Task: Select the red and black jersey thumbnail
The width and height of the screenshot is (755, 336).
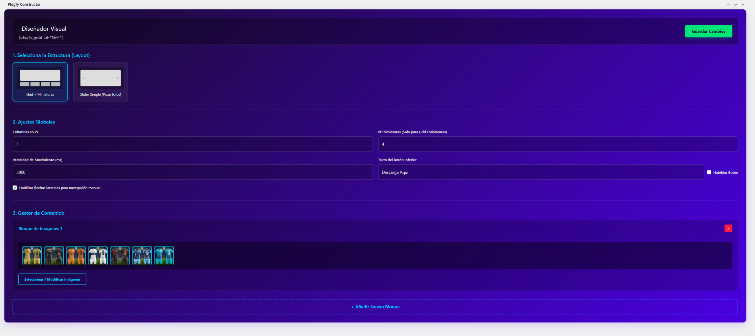Action: point(120,256)
